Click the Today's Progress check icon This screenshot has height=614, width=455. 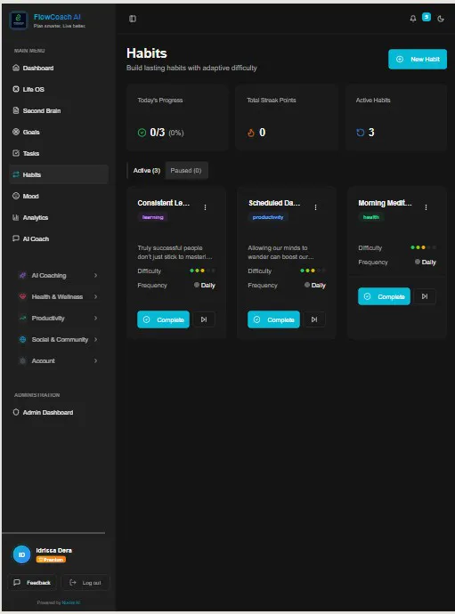click(x=142, y=133)
